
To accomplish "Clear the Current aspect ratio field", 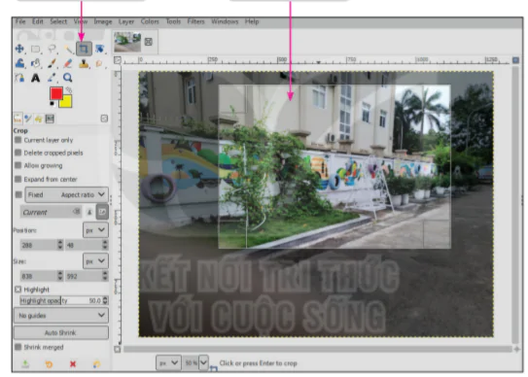I will (x=77, y=212).
